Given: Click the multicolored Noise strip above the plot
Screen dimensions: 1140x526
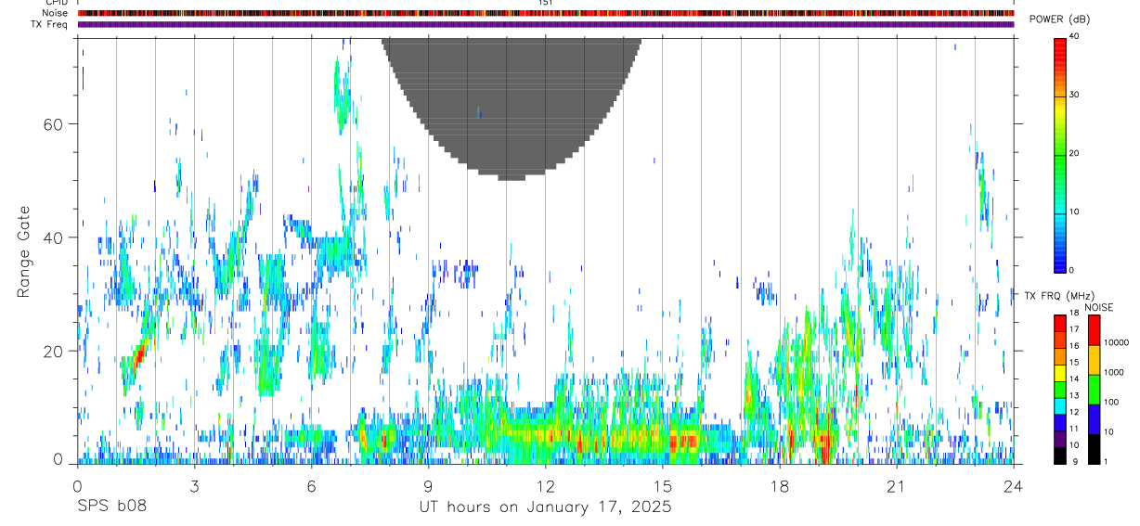Looking at the screenshot, I should click(546, 13).
